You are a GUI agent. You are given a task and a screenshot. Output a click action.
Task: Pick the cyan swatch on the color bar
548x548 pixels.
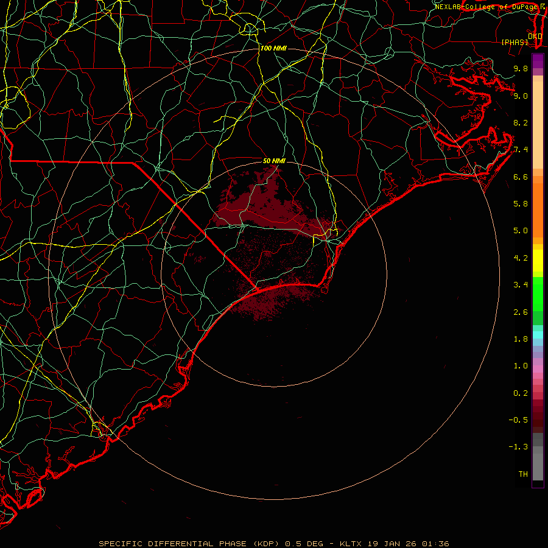(538, 335)
